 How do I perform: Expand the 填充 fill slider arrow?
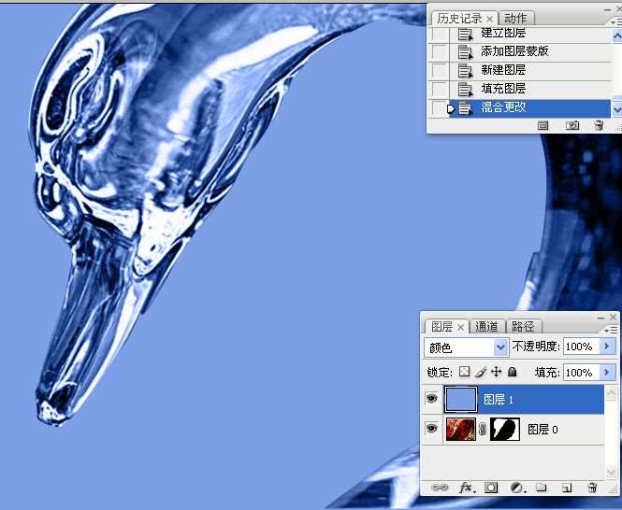point(607,372)
